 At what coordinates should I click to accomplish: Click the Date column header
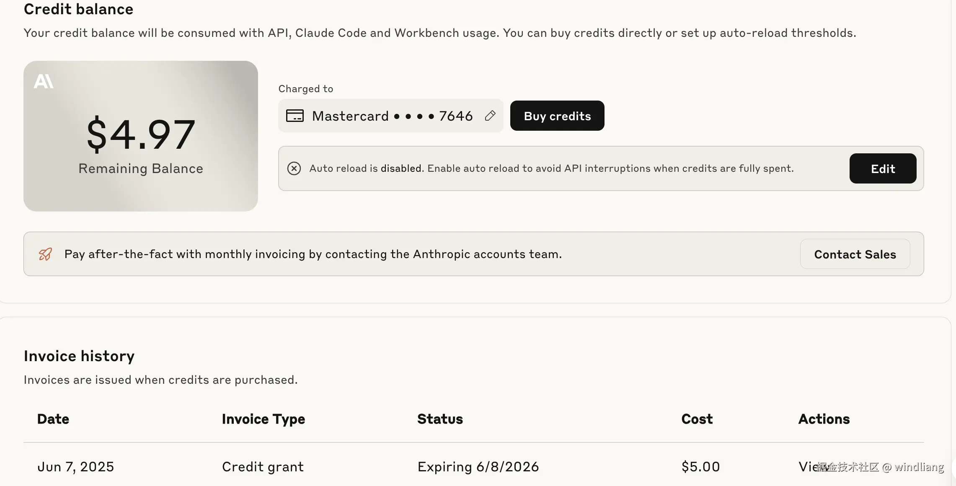point(53,419)
